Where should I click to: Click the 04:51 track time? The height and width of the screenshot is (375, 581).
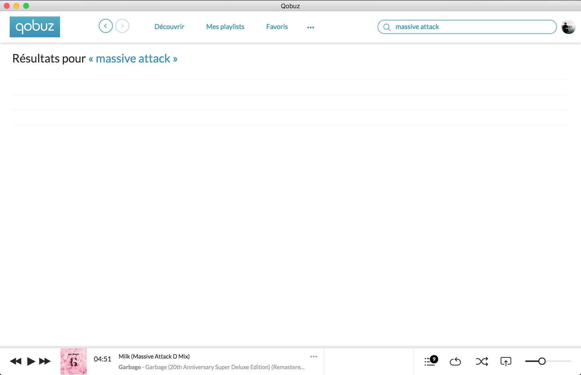(103, 359)
